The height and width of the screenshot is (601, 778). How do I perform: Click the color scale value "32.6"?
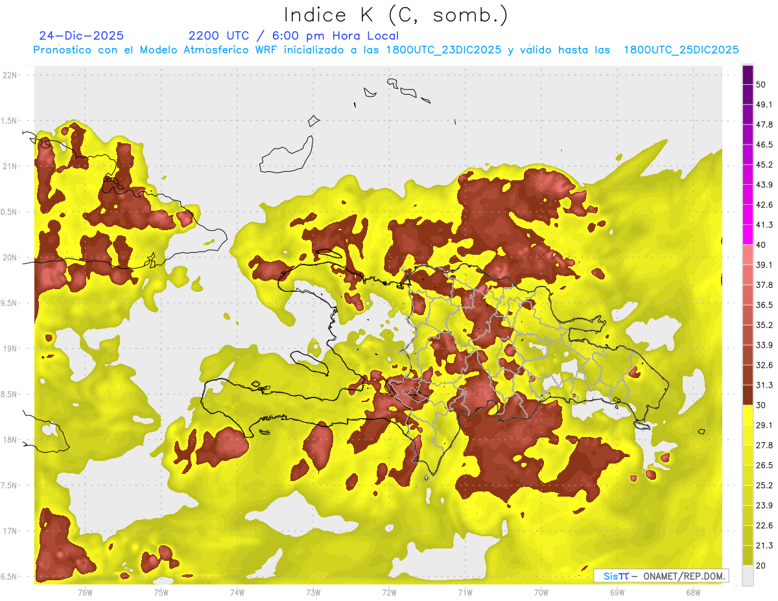pos(764,365)
